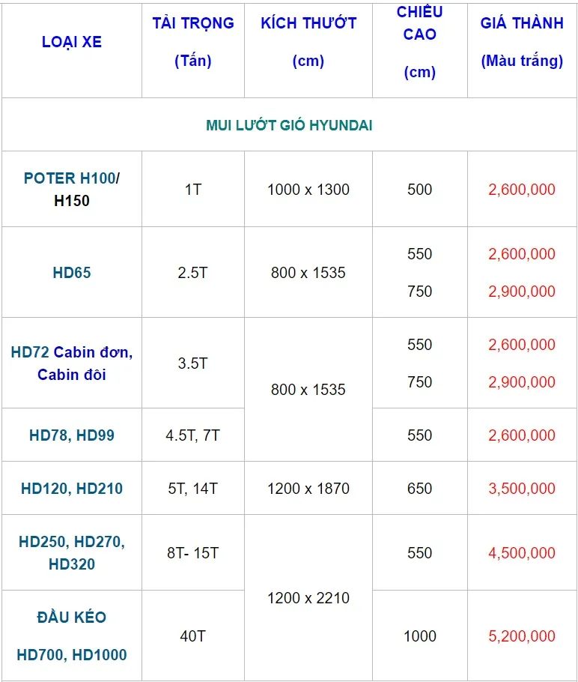The image size is (578, 682).
Task: Select the 1000 x 1300 size cell
Action: click(x=308, y=190)
